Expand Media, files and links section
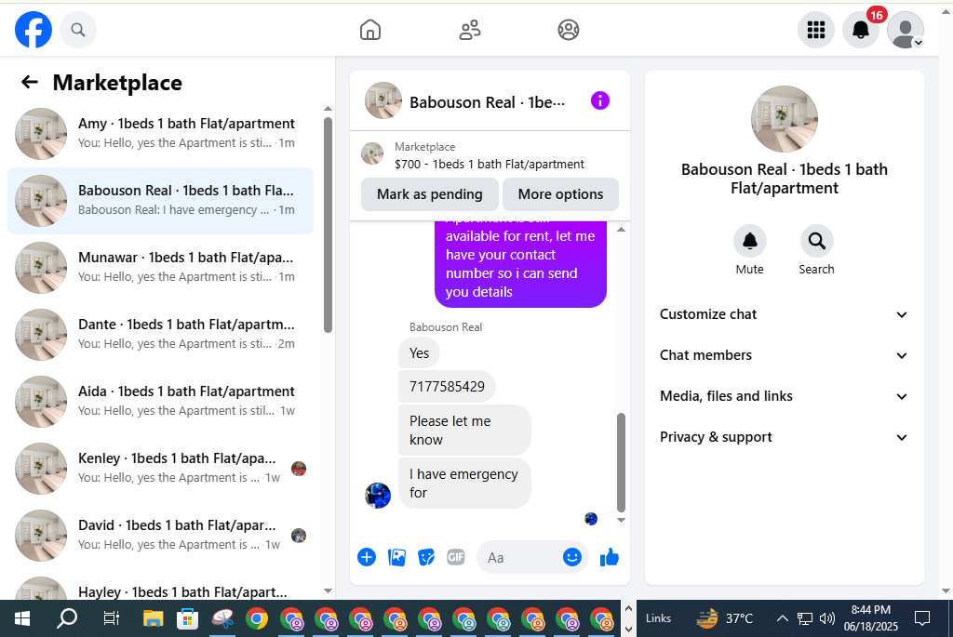 click(x=784, y=396)
